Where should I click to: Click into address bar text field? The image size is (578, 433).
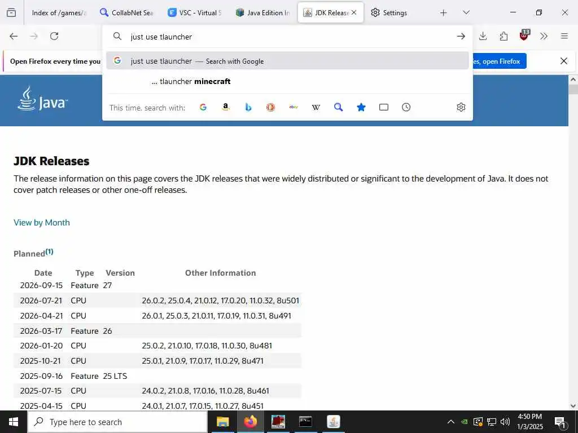coord(287,37)
